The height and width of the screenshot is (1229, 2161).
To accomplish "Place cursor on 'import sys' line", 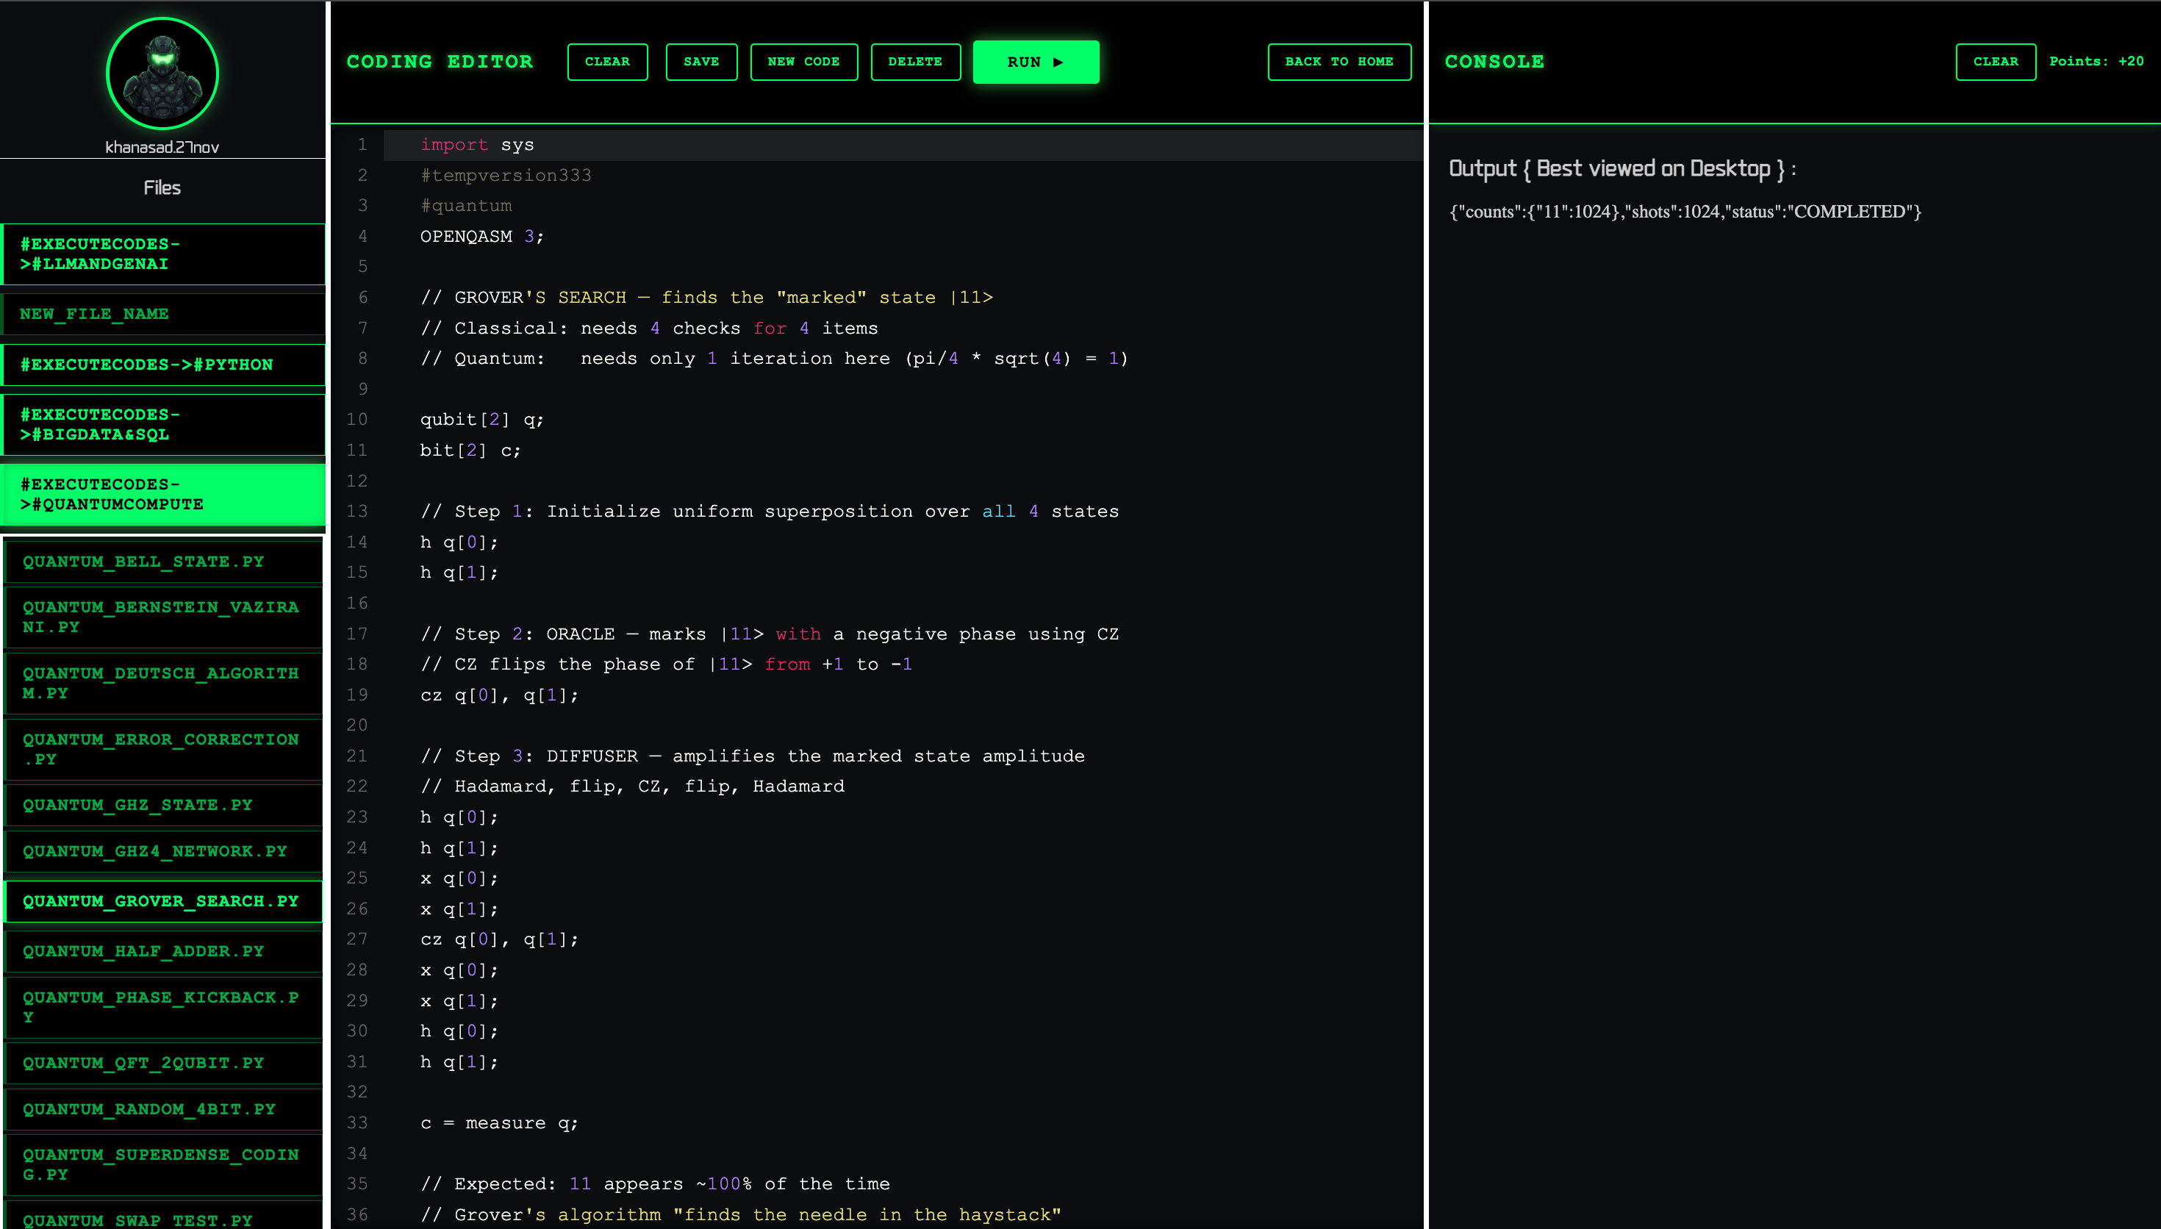I will (x=903, y=146).
